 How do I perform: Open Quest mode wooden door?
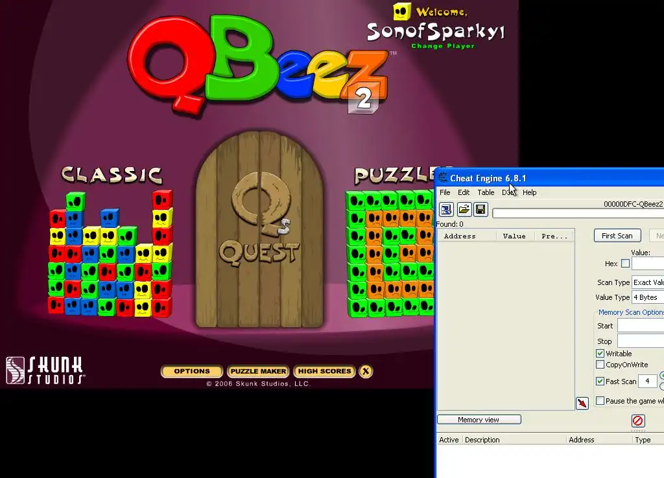(259, 230)
